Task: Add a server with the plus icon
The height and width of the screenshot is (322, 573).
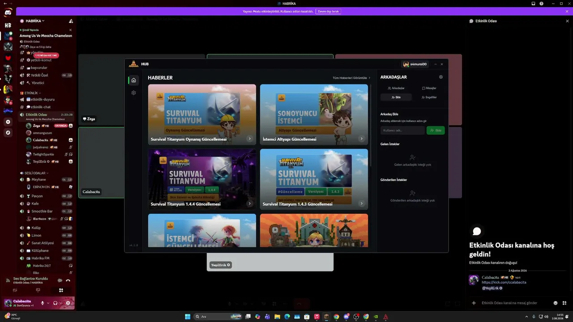Action: pos(8,122)
